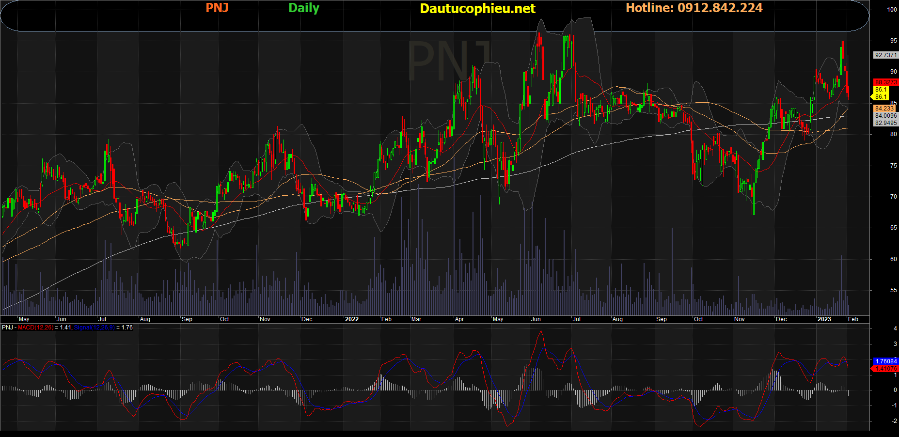Click the Signal(12,26,9) legend label

[x=94, y=328]
